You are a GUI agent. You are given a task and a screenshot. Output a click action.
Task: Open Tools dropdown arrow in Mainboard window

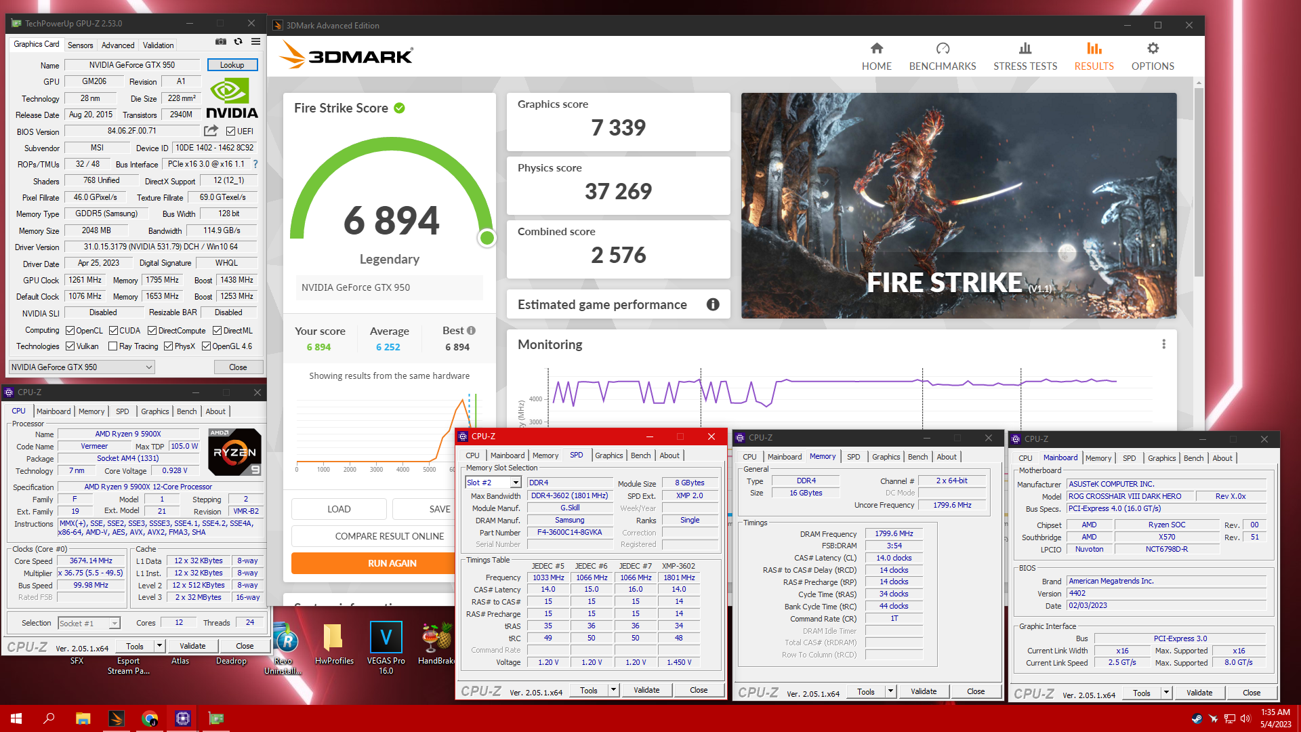[1166, 693]
